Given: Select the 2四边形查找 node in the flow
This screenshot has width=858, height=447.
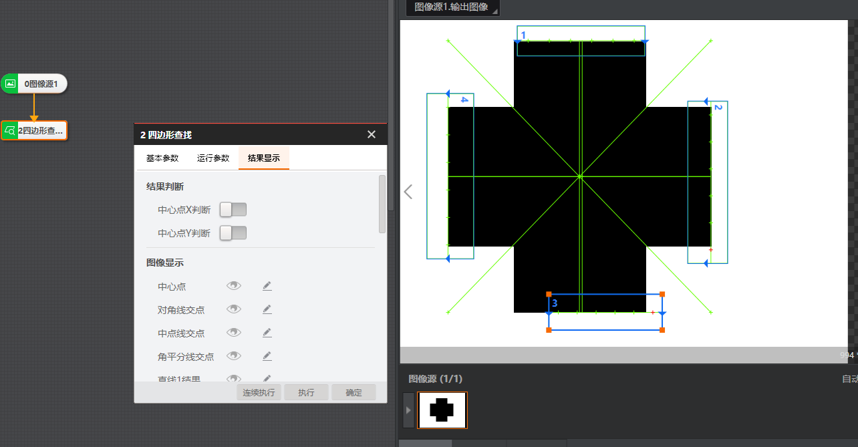Looking at the screenshot, I should tap(35, 130).
